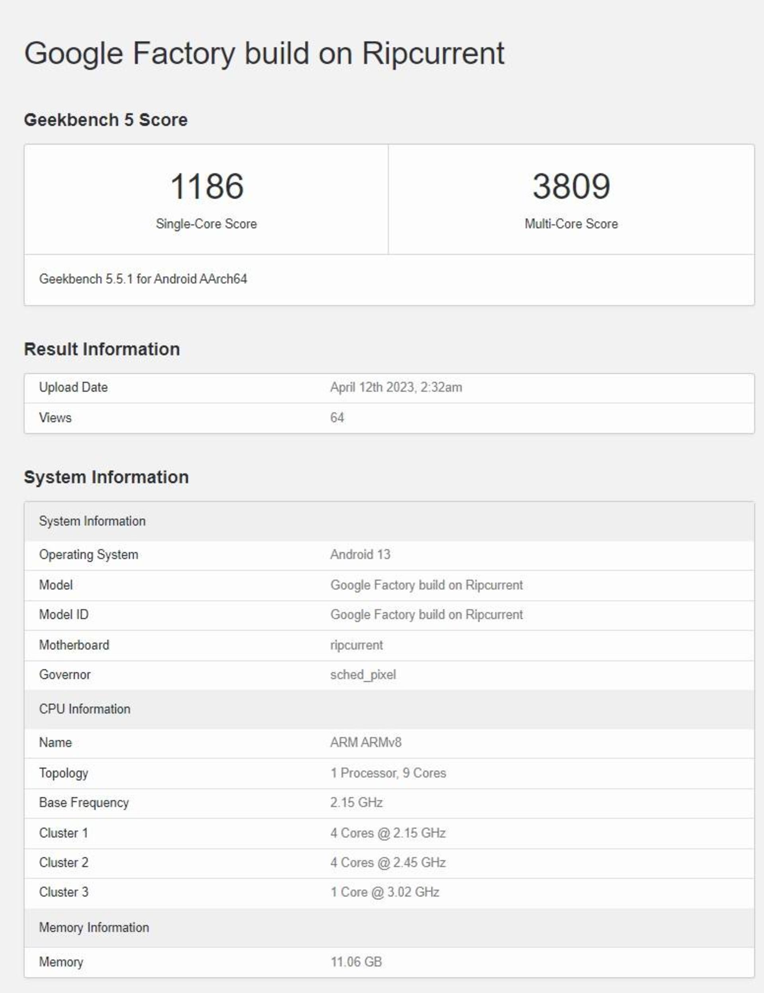The image size is (764, 993).
Task: Select the Model row's 'Google Factory build on Ripcurrent' value
Action: 427,585
